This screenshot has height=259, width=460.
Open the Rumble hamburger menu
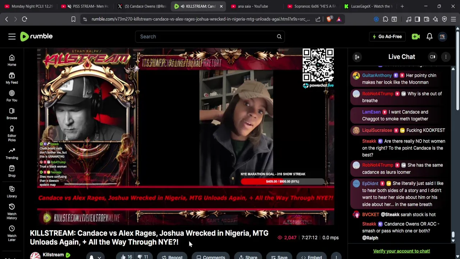(12, 36)
